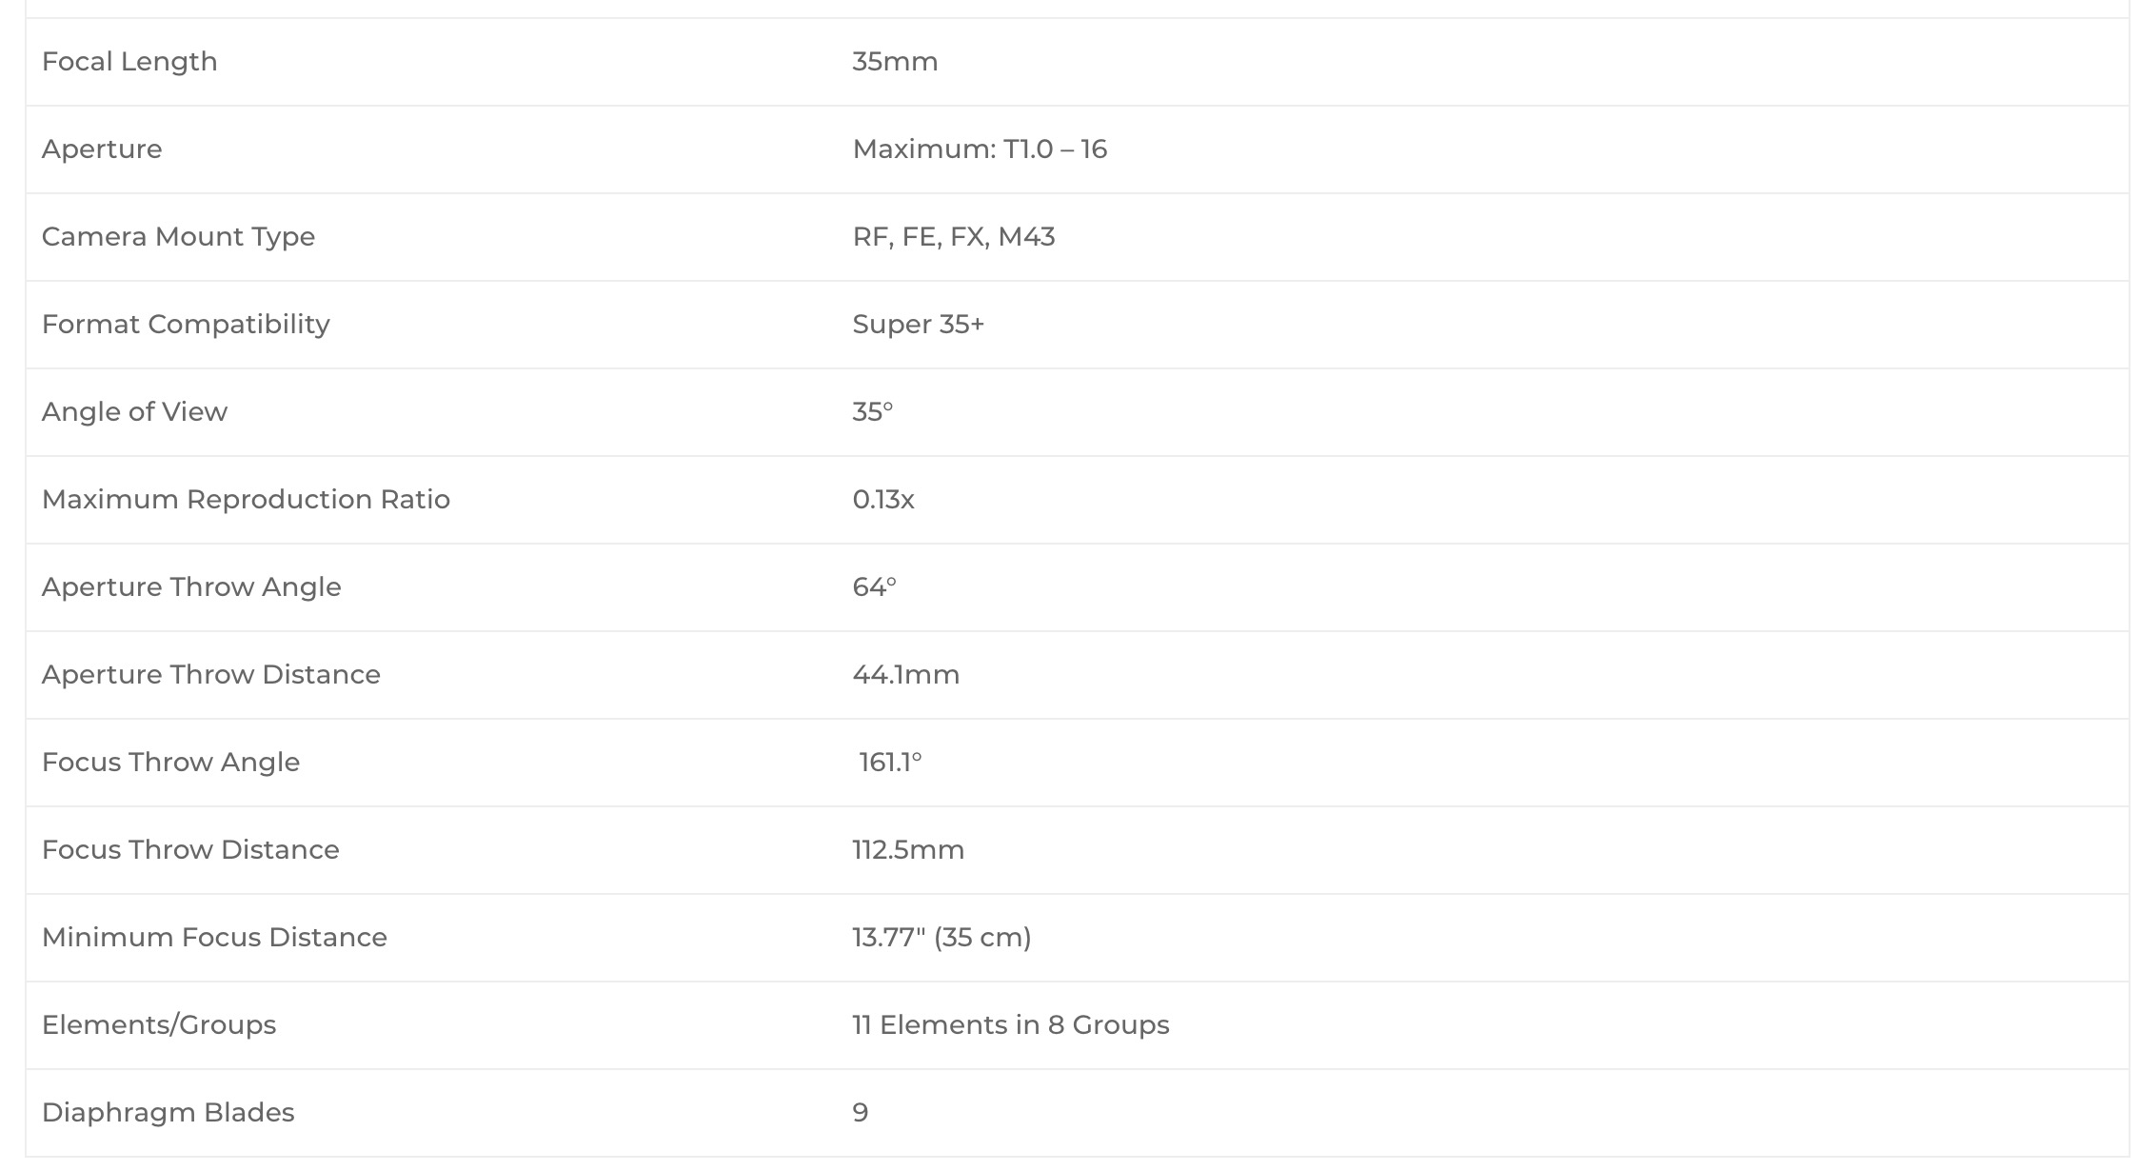Click the 44.1mm aperture throw distance value
Screen dimensions: 2140x1171
click(906, 675)
